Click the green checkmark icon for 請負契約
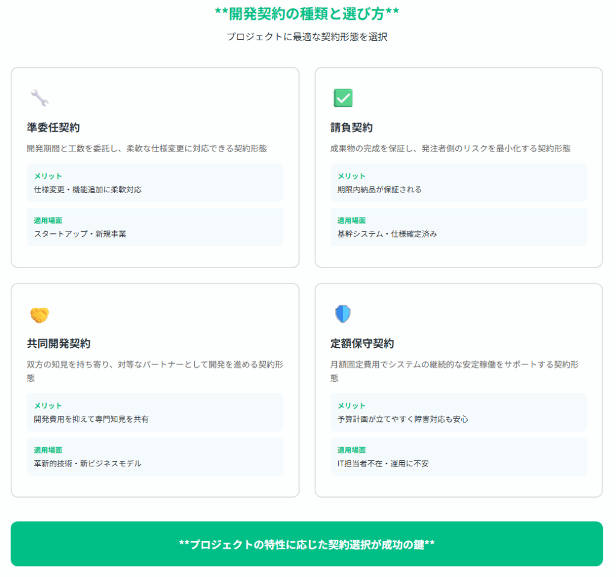Screen dimensions: 616x577 (343, 98)
